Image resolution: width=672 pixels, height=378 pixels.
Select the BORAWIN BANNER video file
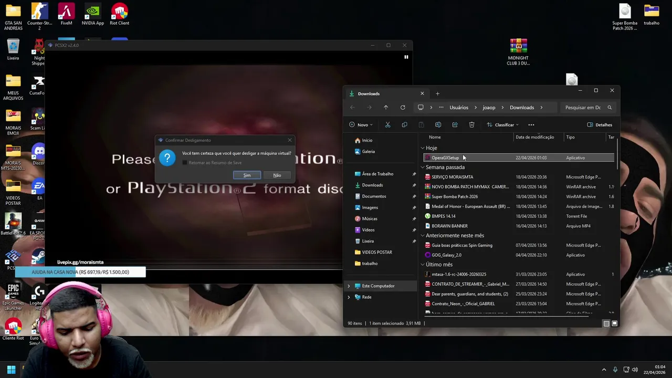coord(519,226)
